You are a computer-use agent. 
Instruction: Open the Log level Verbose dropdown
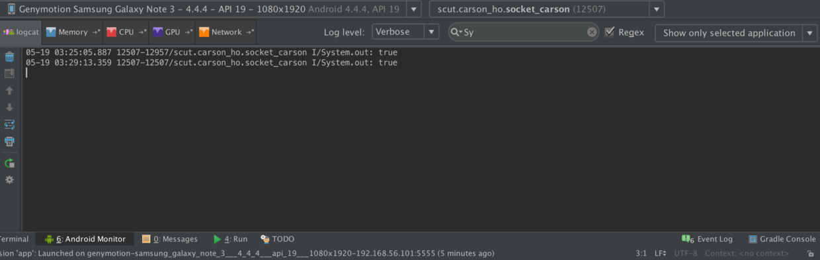(x=405, y=32)
